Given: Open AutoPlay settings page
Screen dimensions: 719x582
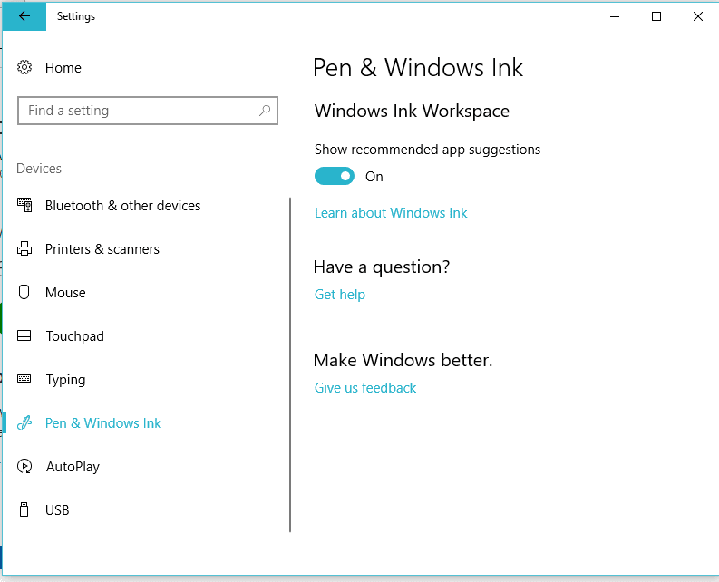Looking at the screenshot, I should [73, 467].
